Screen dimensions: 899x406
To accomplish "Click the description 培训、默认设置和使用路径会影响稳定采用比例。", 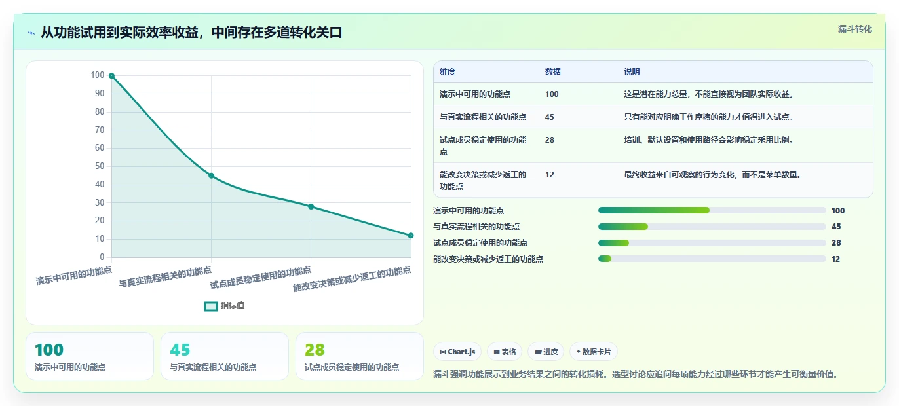I will click(x=710, y=140).
